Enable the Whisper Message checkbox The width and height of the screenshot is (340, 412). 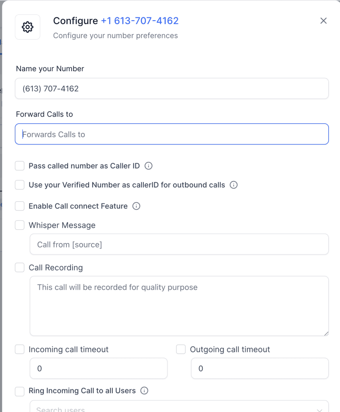click(x=20, y=225)
